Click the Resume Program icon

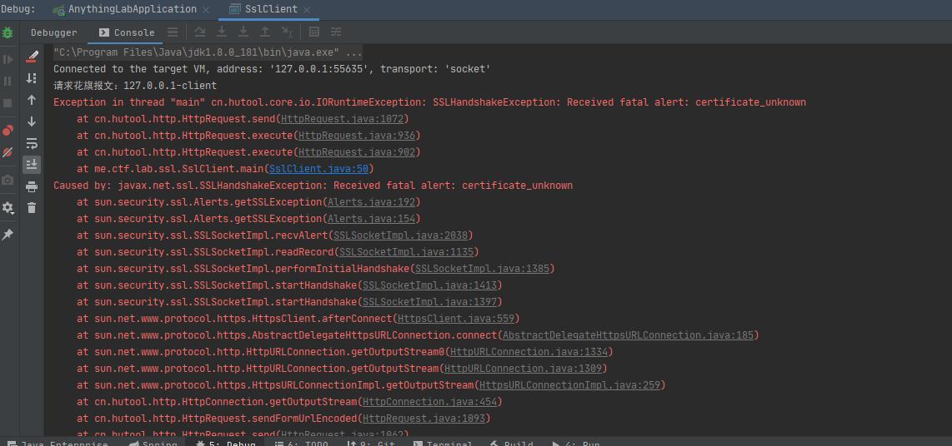[8, 59]
